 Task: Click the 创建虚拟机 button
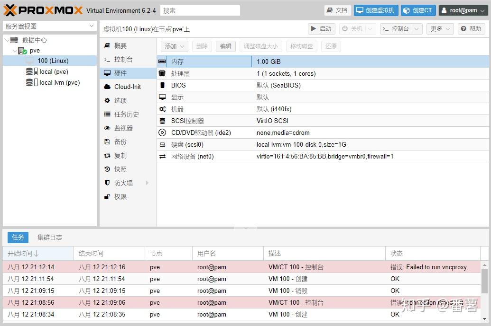[x=376, y=10]
